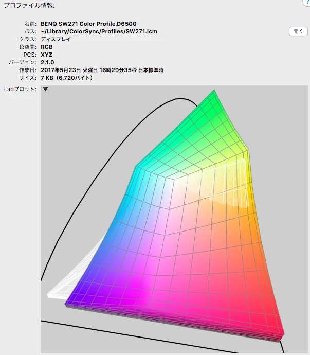Click the 開く button to open the profile
The image size is (310, 355).
[x=298, y=31]
